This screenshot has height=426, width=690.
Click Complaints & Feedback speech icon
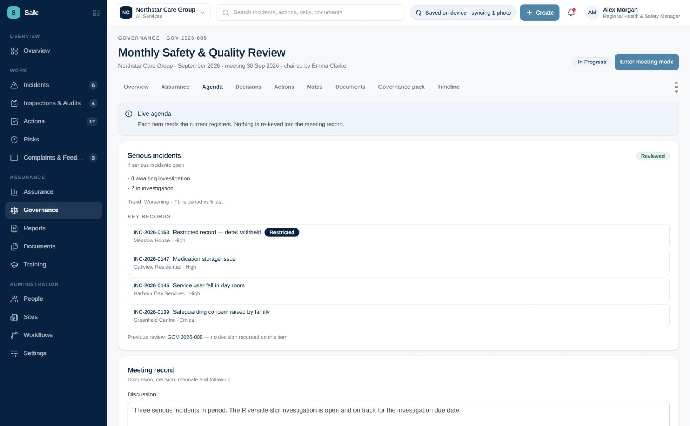[14, 158]
